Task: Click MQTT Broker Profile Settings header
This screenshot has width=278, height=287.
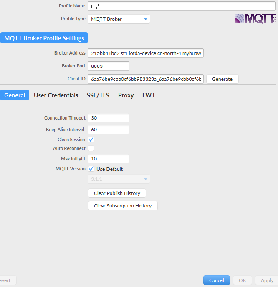Action: pos(44,38)
